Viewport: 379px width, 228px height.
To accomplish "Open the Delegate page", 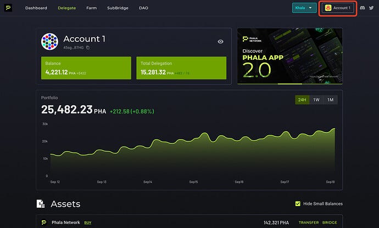I will point(66,8).
